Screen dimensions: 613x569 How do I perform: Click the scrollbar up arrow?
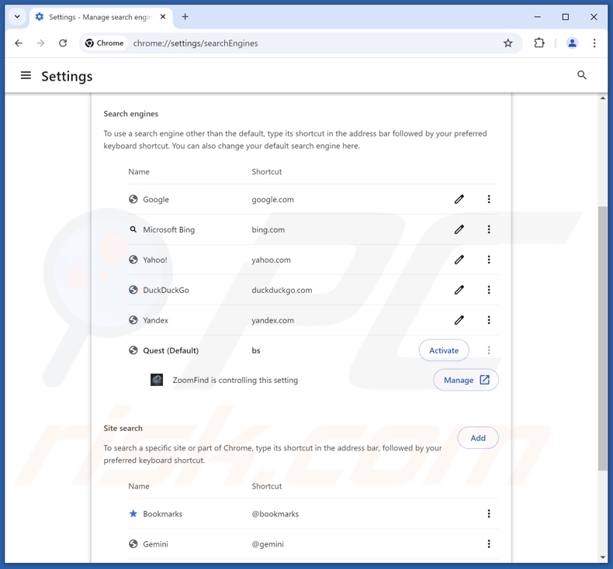pos(602,98)
